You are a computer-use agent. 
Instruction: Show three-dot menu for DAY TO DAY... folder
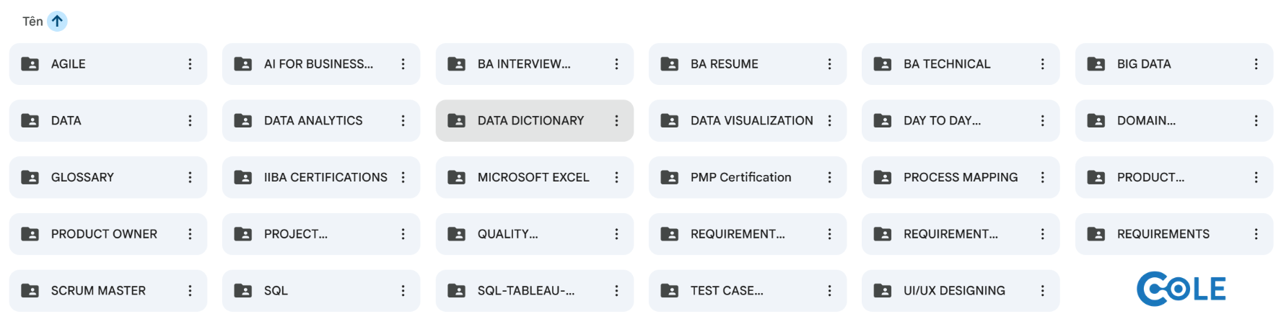[x=1042, y=121]
